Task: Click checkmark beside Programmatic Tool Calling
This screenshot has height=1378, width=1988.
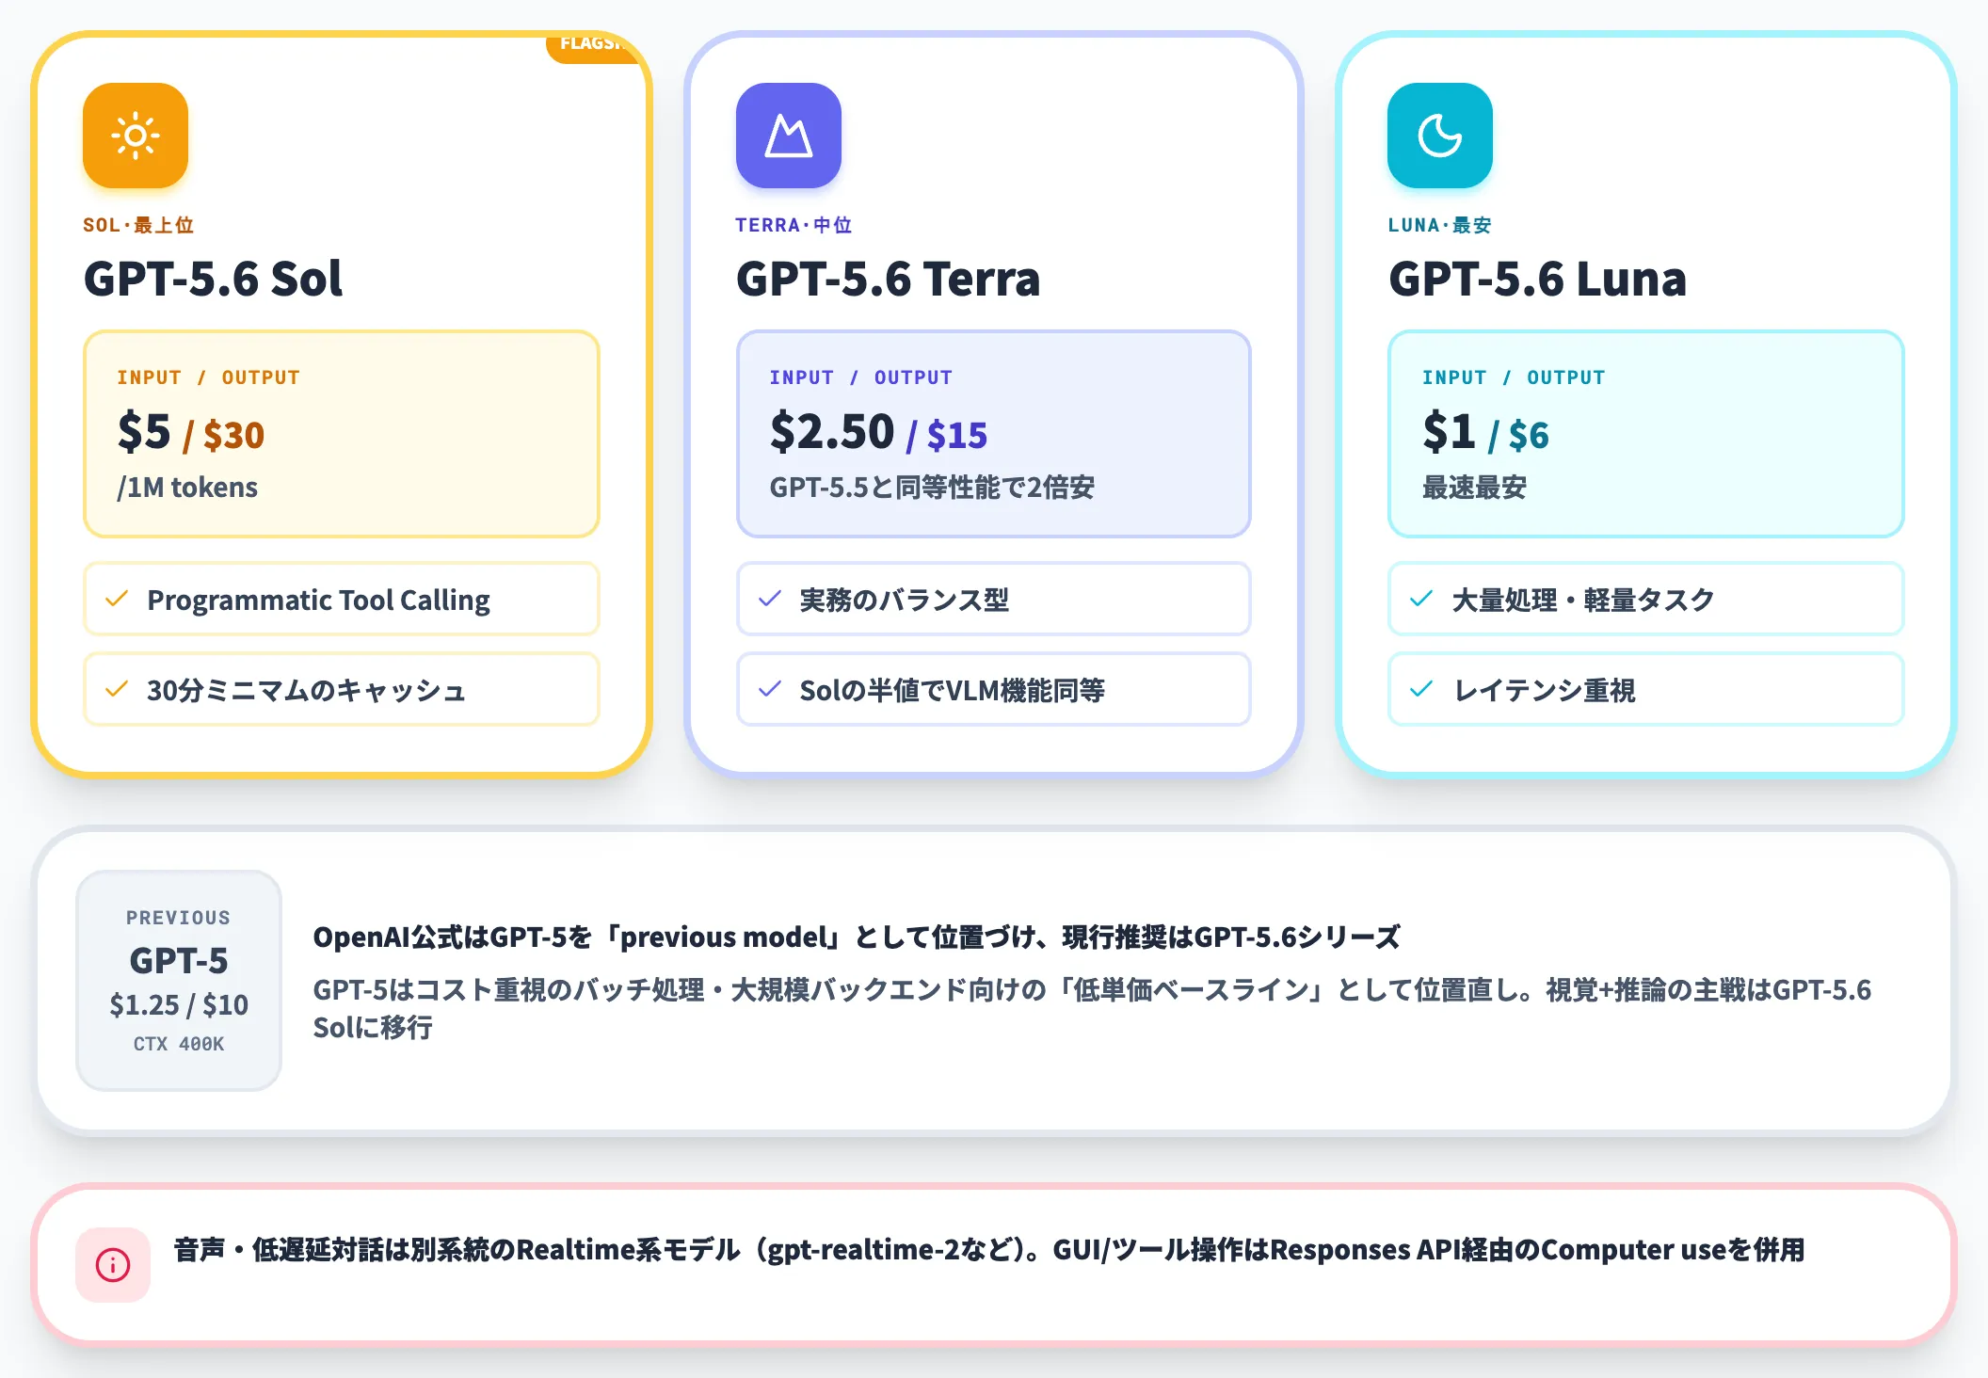Action: pos(117,599)
